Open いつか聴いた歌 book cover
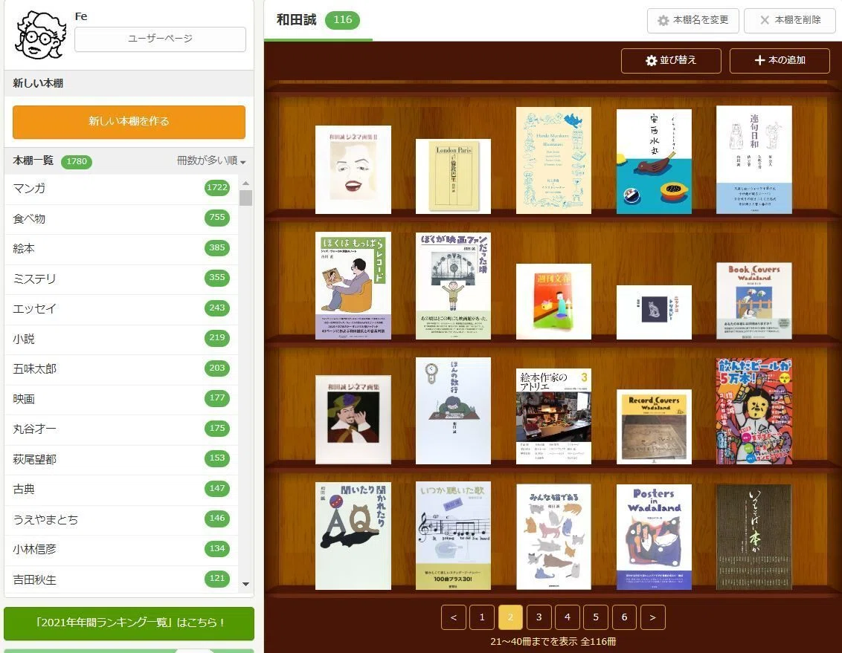The width and height of the screenshot is (842, 653). coord(453,536)
